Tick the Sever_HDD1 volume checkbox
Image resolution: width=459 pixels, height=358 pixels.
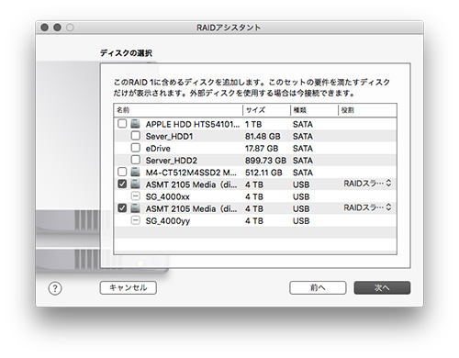(x=136, y=136)
